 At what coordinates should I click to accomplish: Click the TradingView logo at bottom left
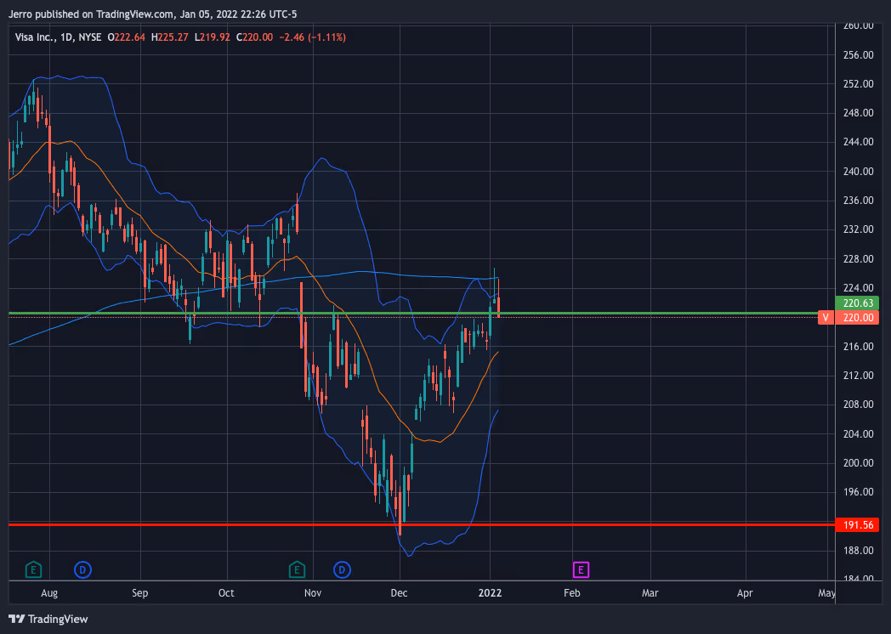point(48,619)
